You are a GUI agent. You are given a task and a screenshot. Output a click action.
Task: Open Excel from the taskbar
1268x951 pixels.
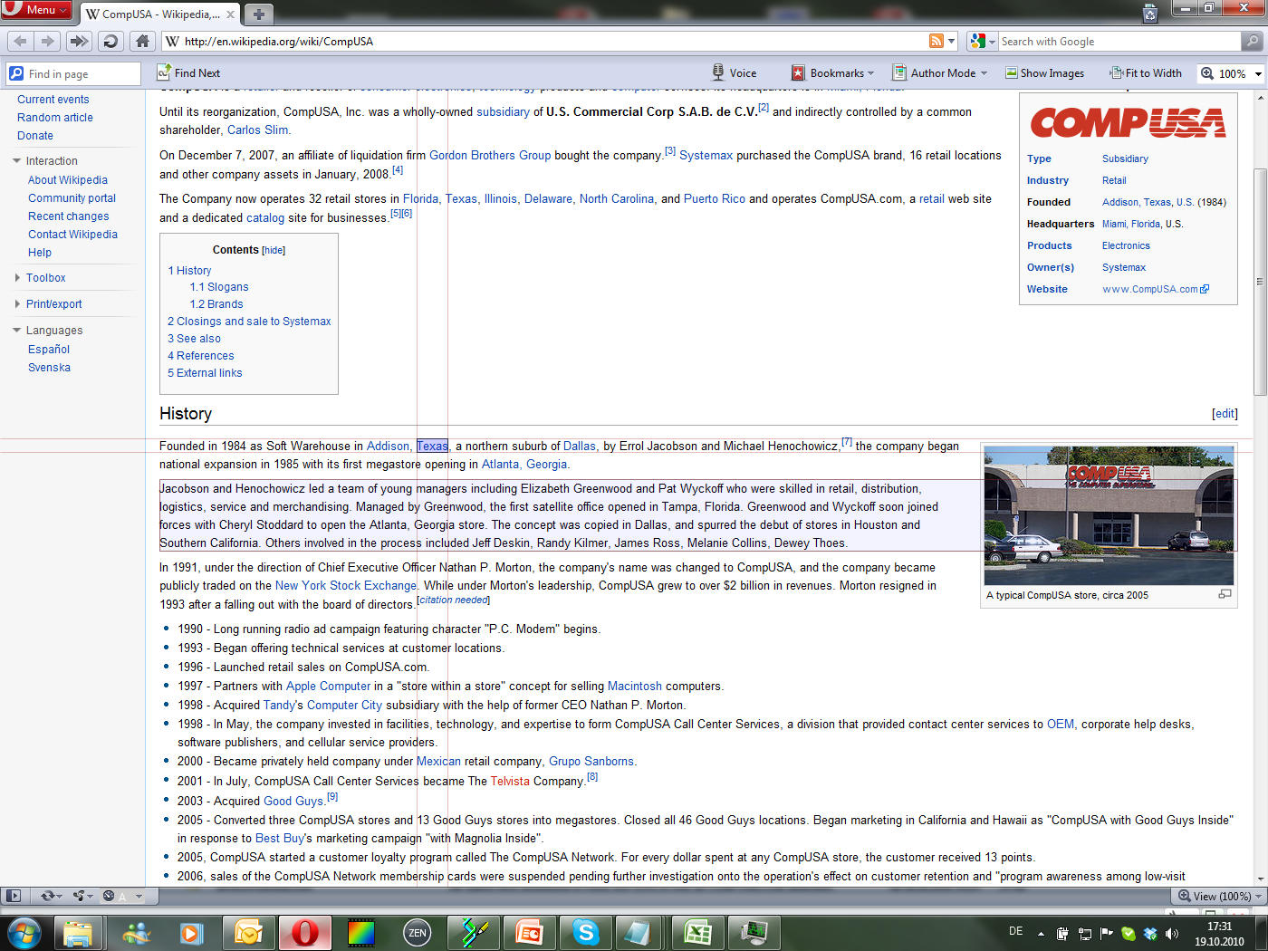698,933
